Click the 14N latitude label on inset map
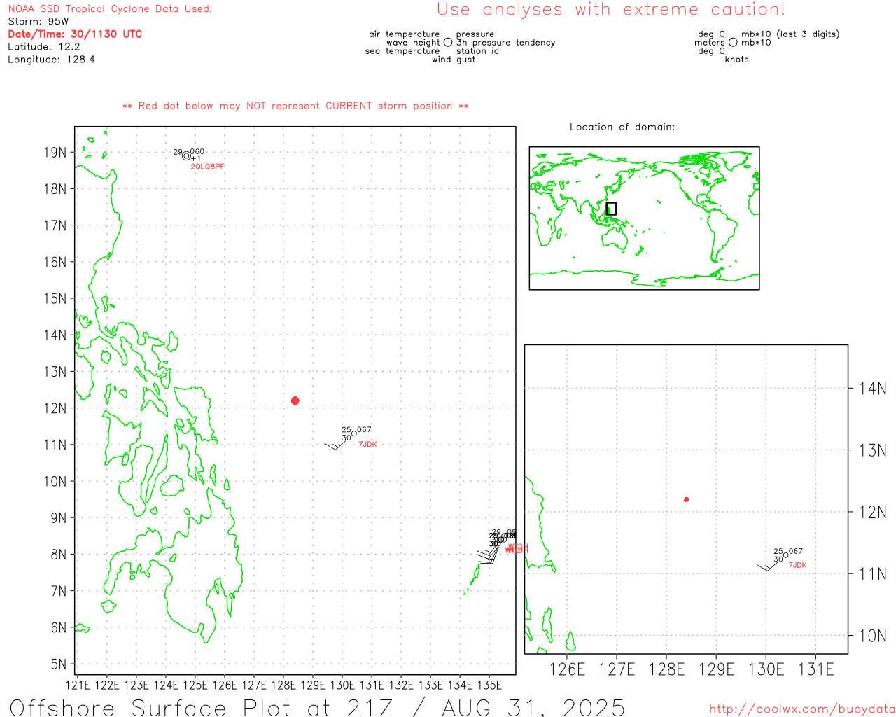The width and height of the screenshot is (896, 717). pos(873,389)
